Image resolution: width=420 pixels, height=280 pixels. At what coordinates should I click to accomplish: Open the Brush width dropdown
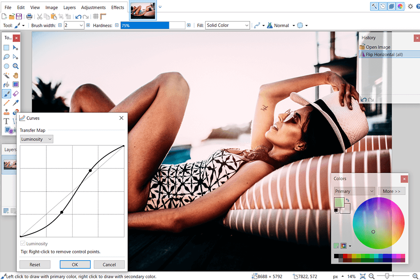(81, 25)
